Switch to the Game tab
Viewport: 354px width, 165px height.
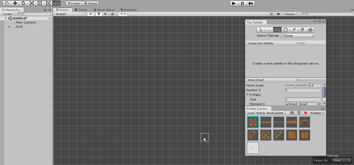[x=81, y=10]
